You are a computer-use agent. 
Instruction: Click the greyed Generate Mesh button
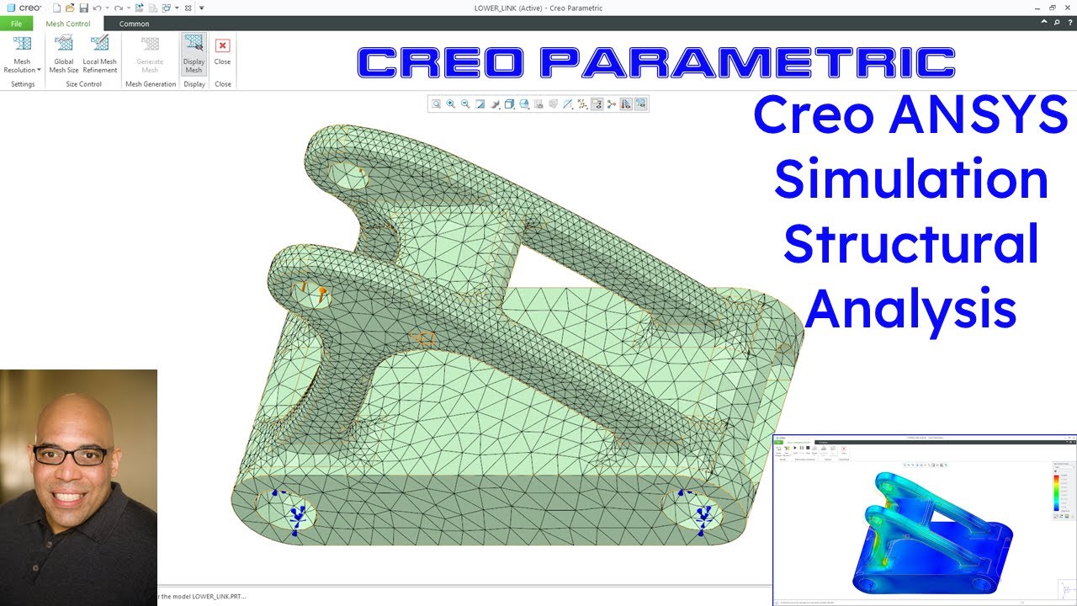coord(150,54)
